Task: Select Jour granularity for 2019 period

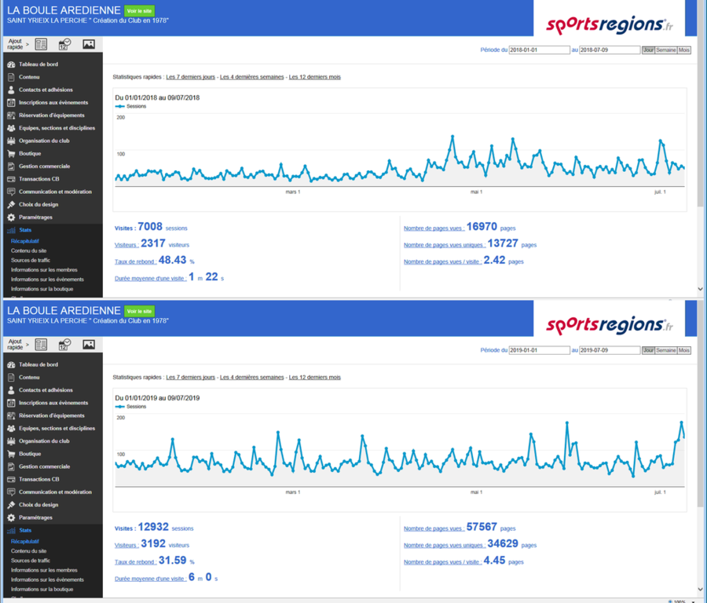Action: point(648,350)
